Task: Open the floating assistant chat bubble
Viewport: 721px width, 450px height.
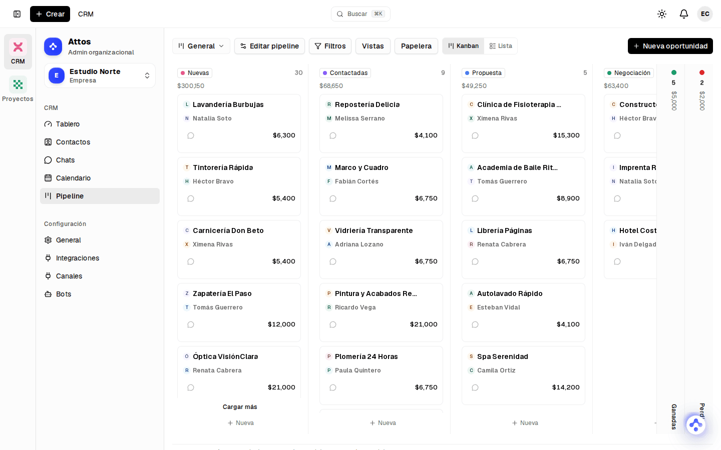Action: (x=695, y=425)
